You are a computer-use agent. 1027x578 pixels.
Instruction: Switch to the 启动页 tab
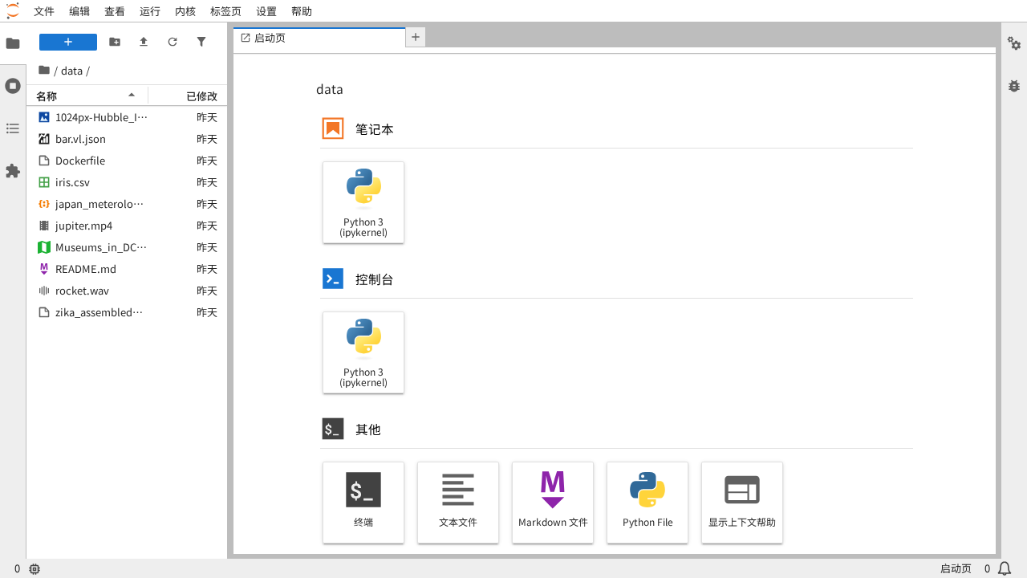319,38
